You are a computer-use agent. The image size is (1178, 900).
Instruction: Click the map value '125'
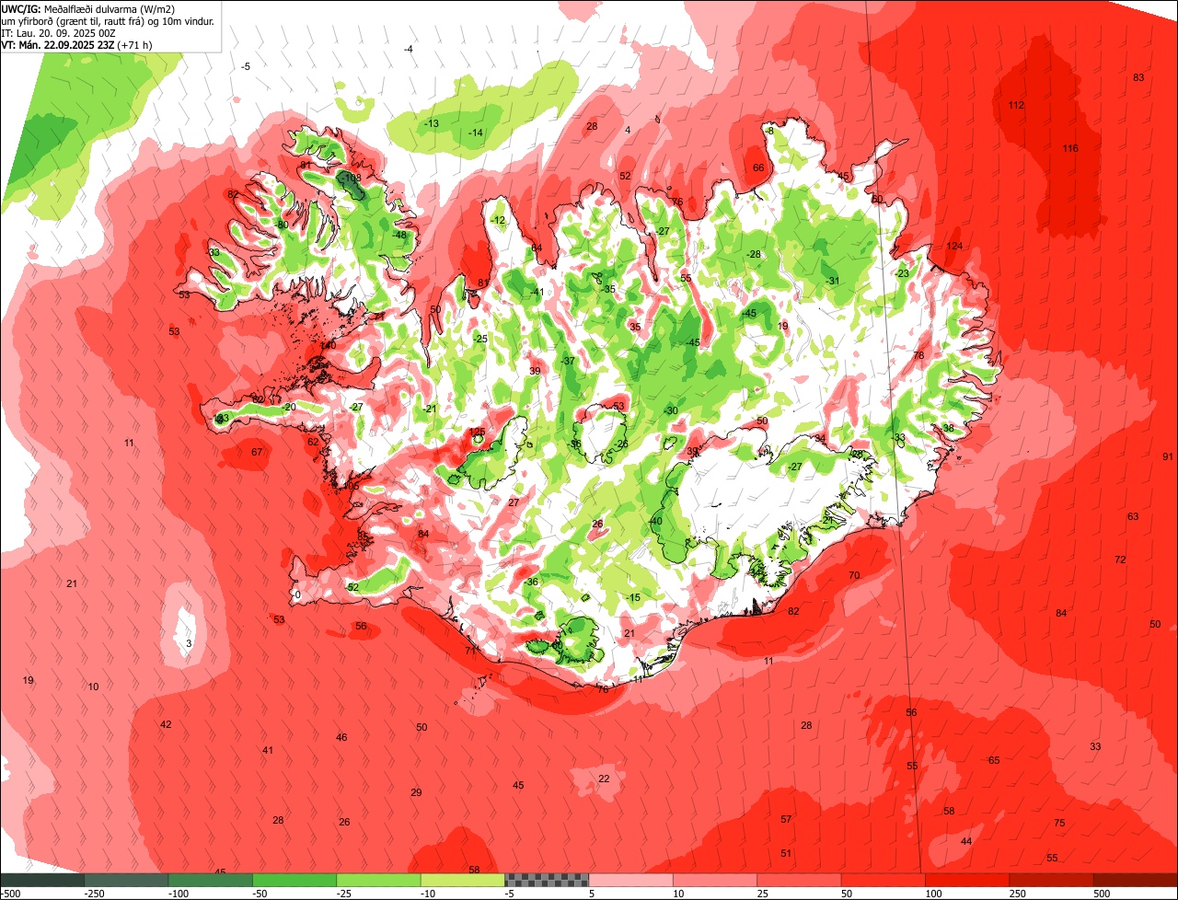click(477, 432)
